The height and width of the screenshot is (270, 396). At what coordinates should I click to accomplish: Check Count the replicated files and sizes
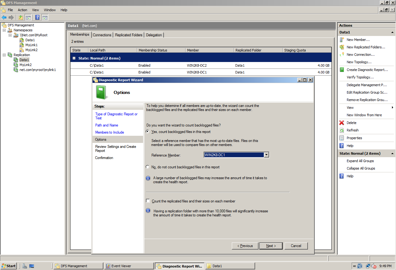click(x=148, y=201)
